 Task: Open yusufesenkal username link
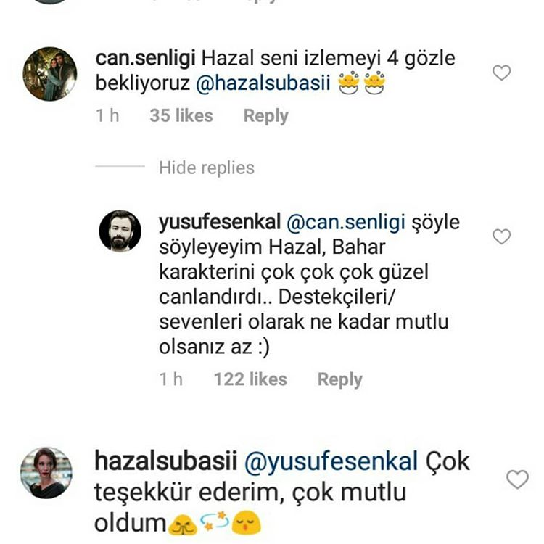(x=220, y=222)
